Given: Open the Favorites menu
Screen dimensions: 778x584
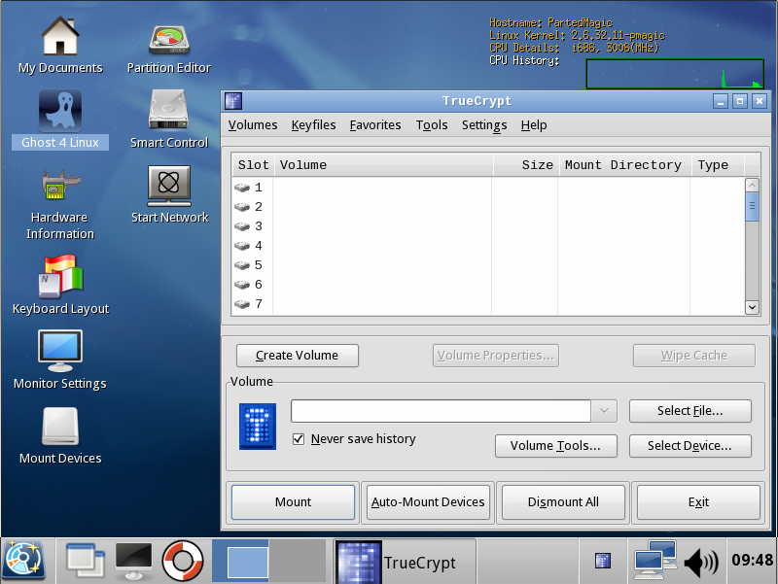Looking at the screenshot, I should point(375,125).
